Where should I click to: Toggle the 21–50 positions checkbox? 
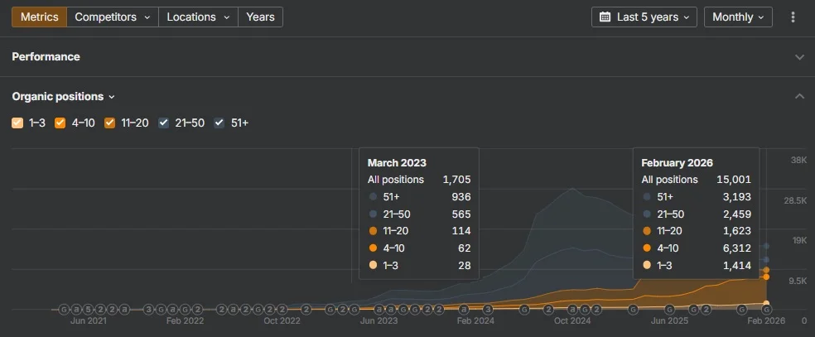tap(164, 123)
